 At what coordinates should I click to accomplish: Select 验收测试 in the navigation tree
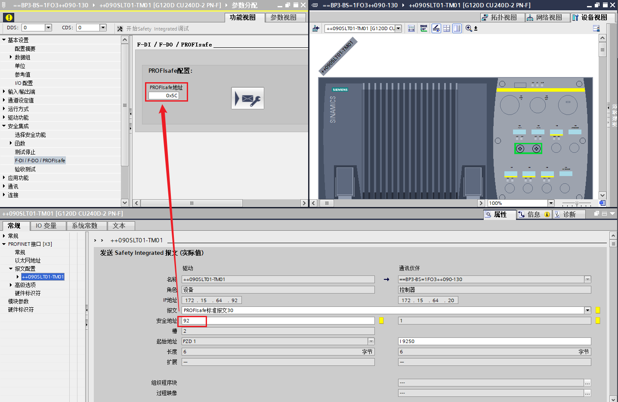click(25, 169)
